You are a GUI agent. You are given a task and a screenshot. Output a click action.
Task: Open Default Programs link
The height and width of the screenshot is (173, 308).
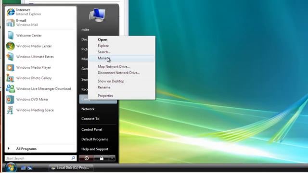click(95, 139)
